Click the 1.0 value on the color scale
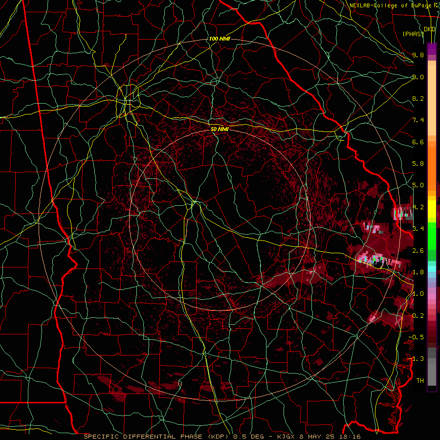 [418, 294]
